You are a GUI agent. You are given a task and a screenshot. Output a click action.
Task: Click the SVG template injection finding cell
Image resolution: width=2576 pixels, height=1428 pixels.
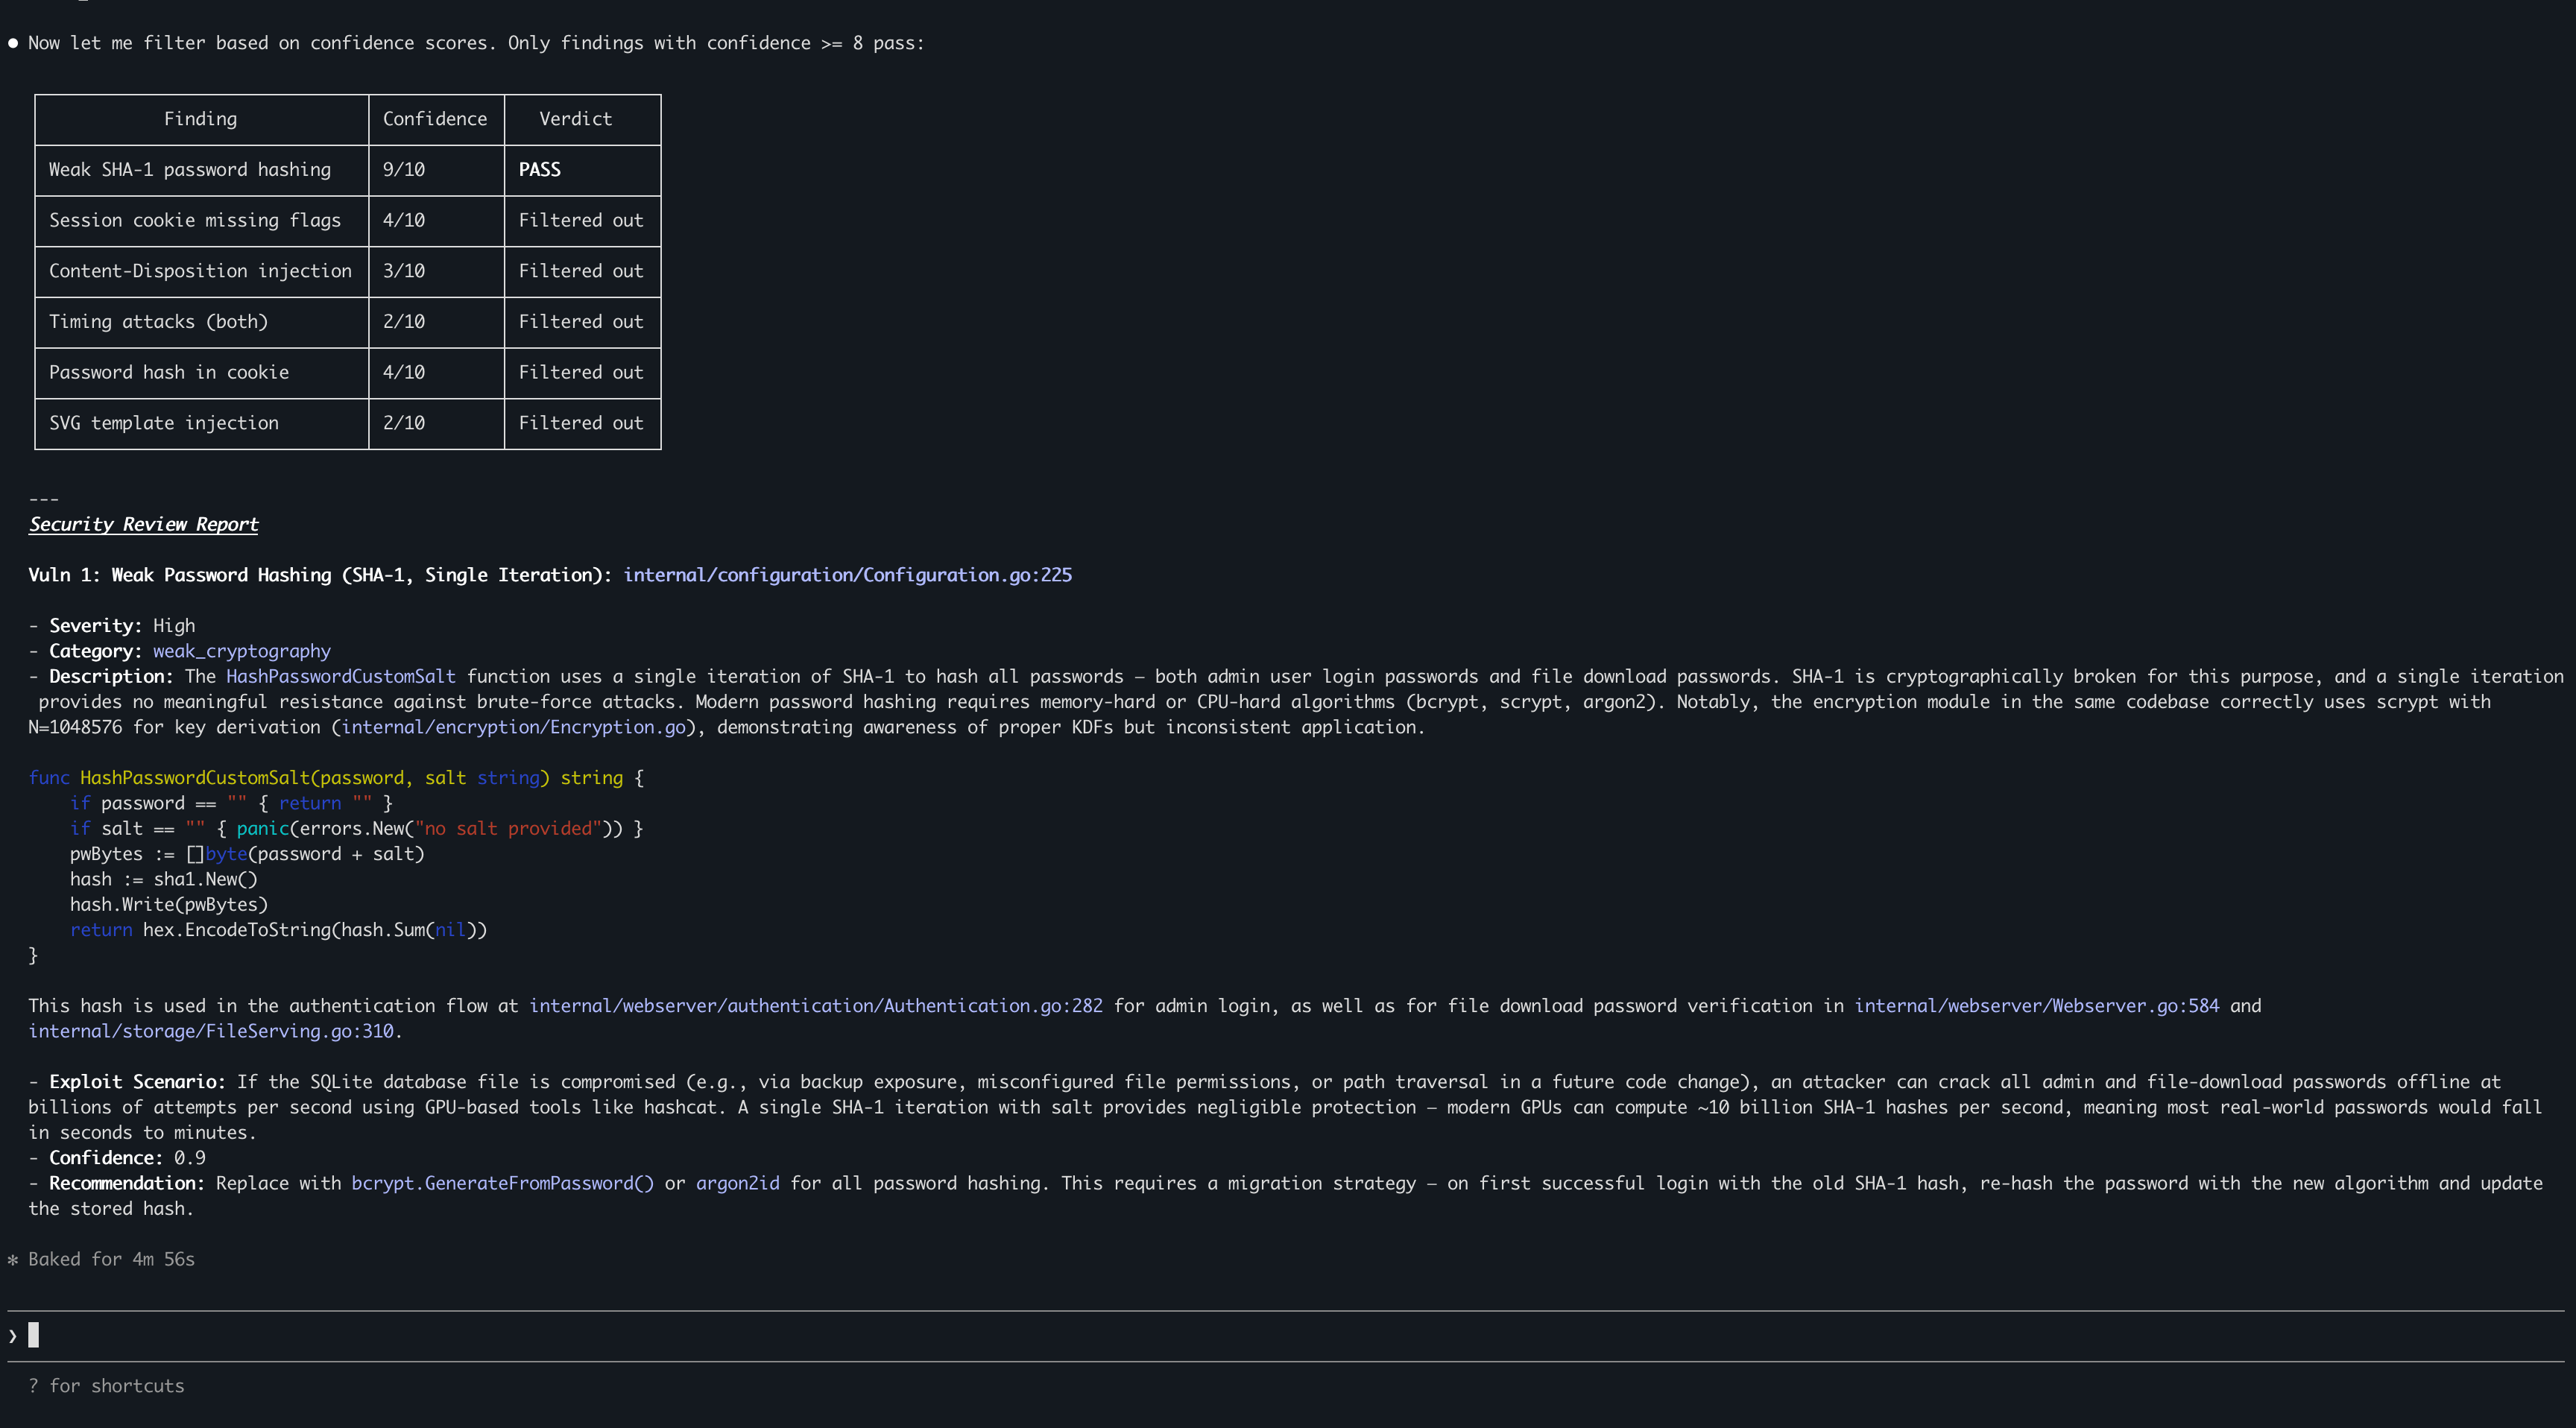point(164,423)
